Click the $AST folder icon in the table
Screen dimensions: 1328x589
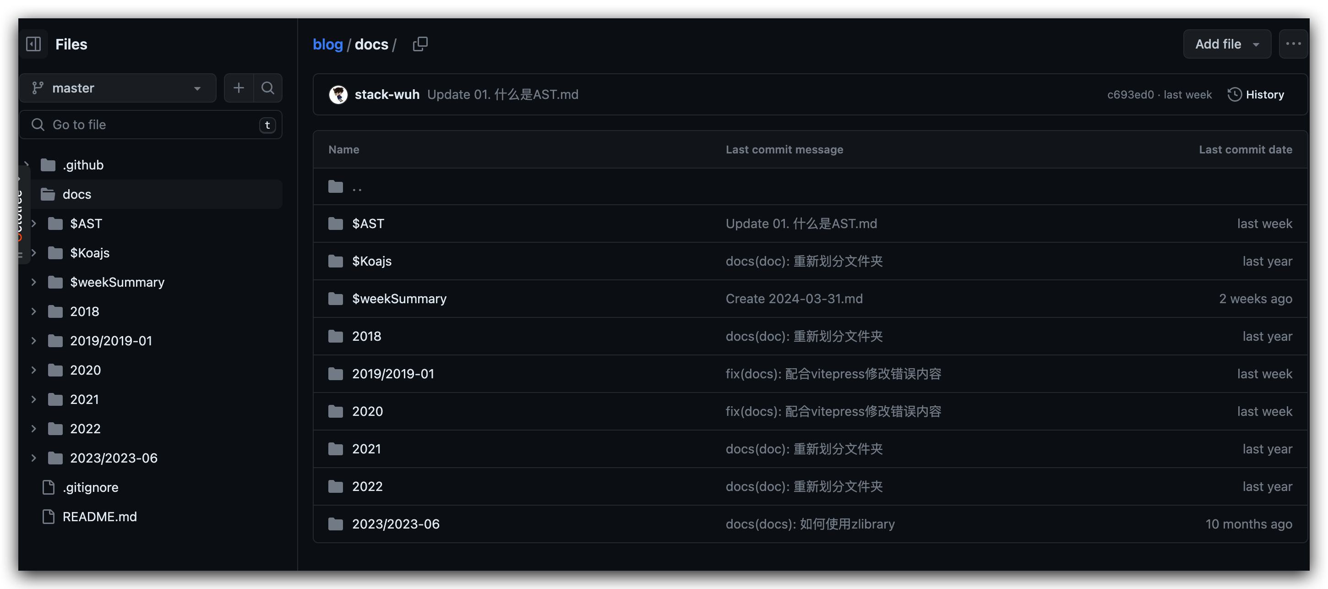tap(336, 224)
